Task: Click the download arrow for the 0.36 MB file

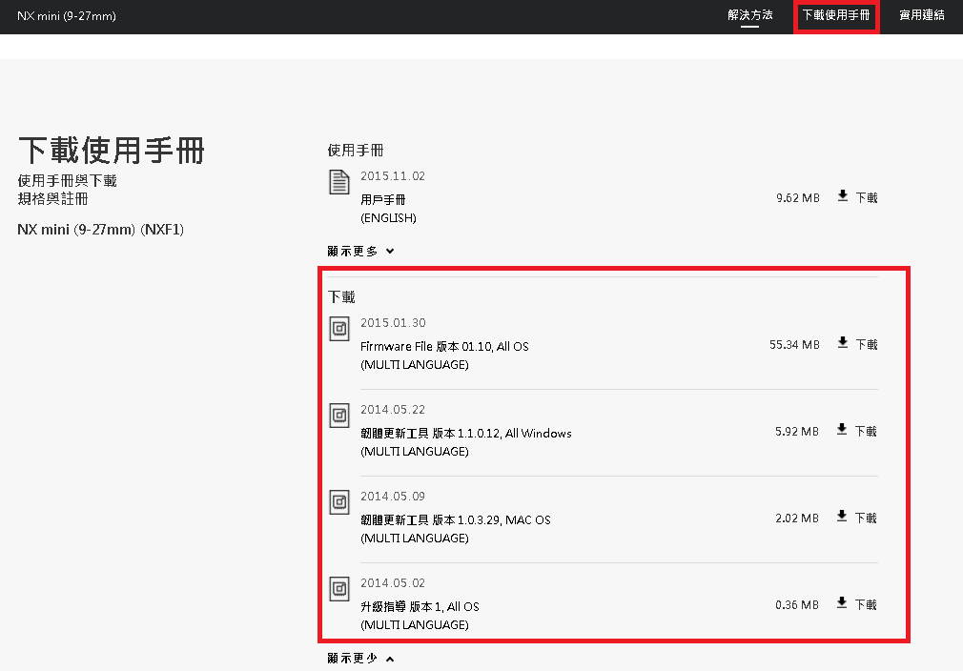Action: pyautogui.click(x=842, y=602)
